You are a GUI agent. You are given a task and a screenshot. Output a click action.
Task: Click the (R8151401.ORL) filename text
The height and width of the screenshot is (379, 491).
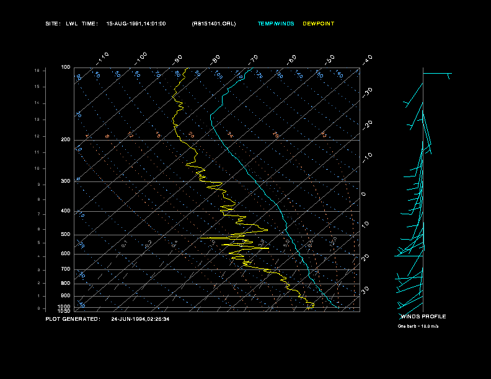point(214,24)
